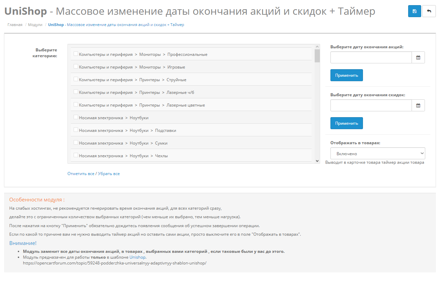Open Модули breadcrumb link
Screen dimensions: 440x284
pos(35,25)
